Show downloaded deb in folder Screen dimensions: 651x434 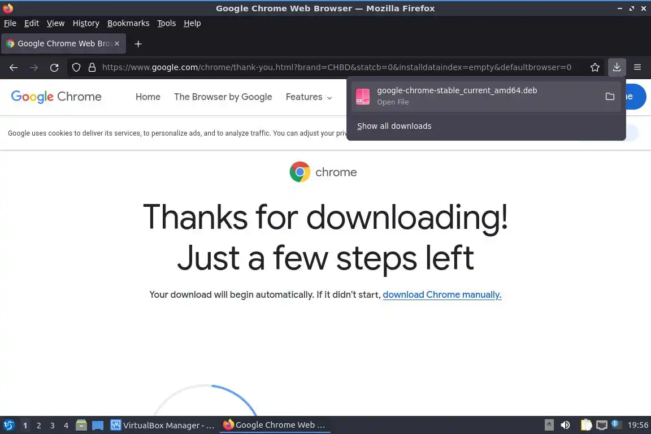click(610, 97)
